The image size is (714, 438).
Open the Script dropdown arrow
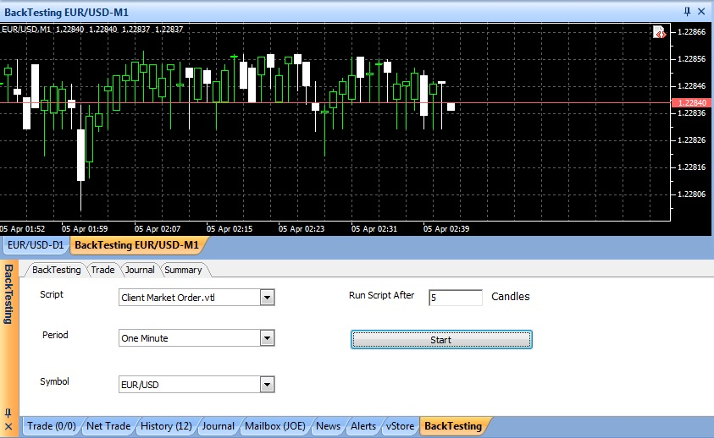point(268,298)
